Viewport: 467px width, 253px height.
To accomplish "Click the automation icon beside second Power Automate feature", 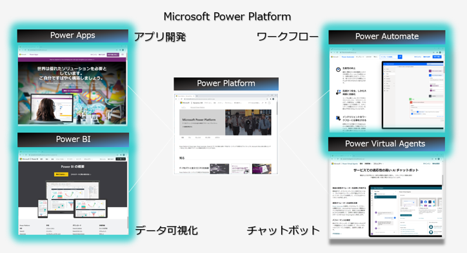I will coord(338,92).
